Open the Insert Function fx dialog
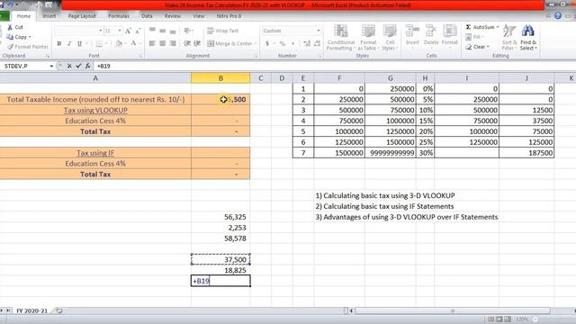The image size is (576, 324). (87, 66)
